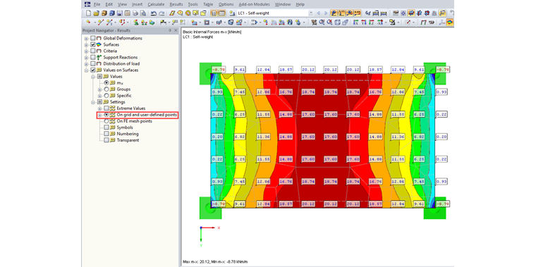
Task: Click the View in Z direction icon
Action: coord(372,23)
